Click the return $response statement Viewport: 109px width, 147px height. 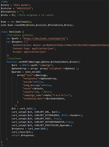click(23, 135)
